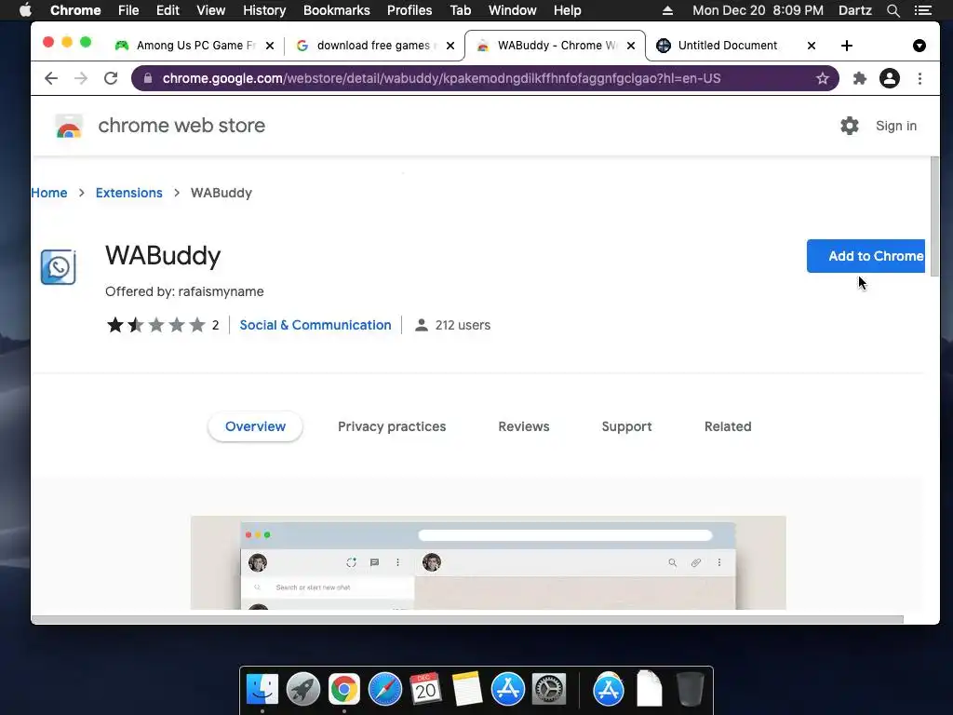Click the eject icon in menu bar
The height and width of the screenshot is (715, 953).
coord(667,10)
